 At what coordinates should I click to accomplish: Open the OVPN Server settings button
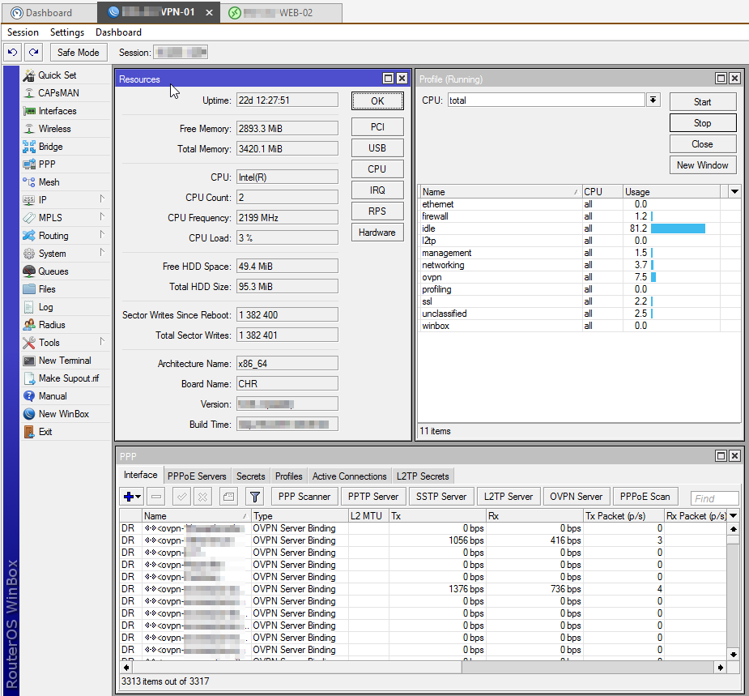click(576, 497)
